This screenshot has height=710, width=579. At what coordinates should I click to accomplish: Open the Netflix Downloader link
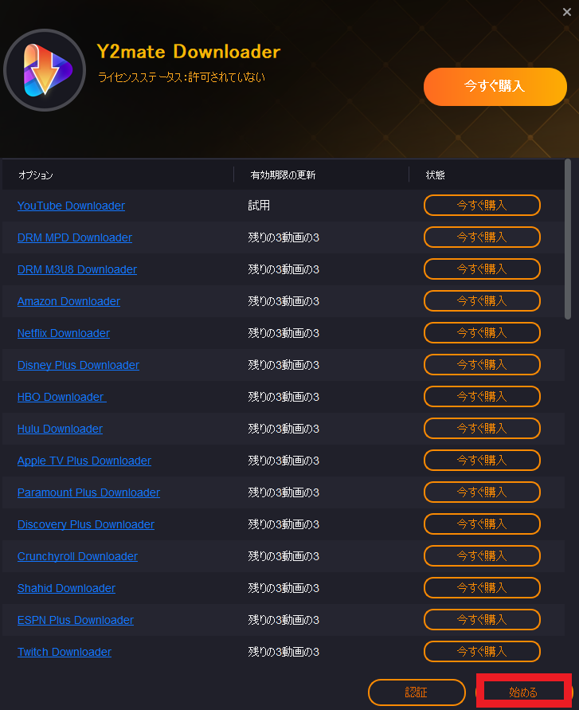64,333
